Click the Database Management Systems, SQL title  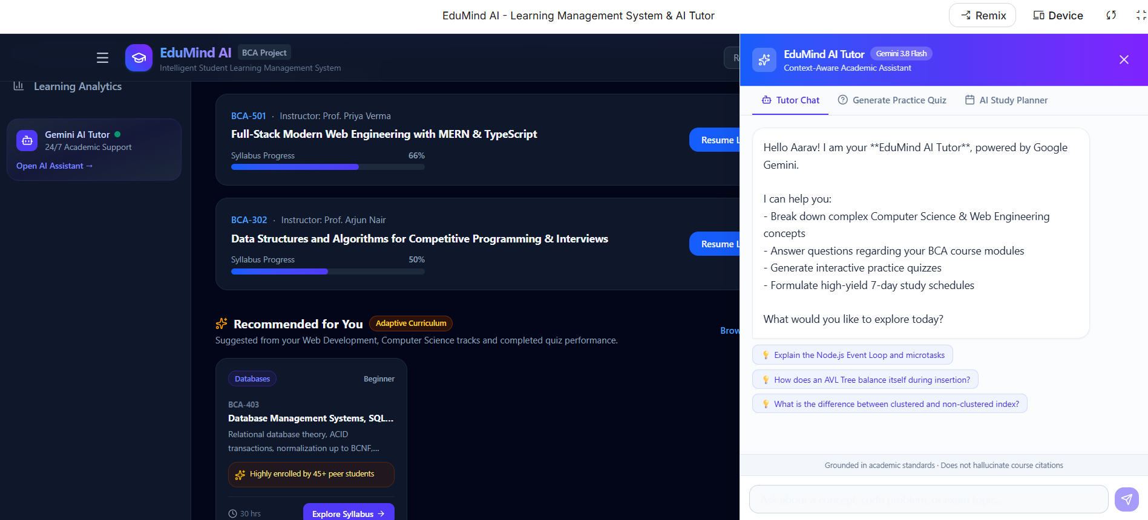[x=310, y=418]
